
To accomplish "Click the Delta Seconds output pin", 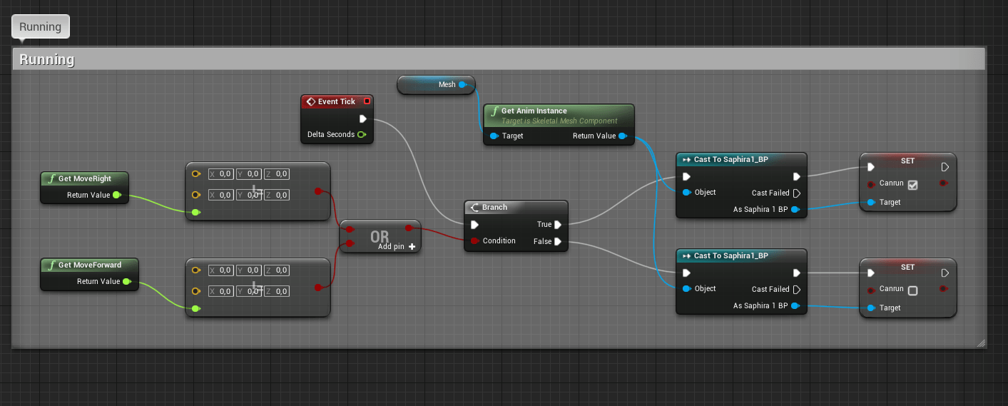I will 361,134.
